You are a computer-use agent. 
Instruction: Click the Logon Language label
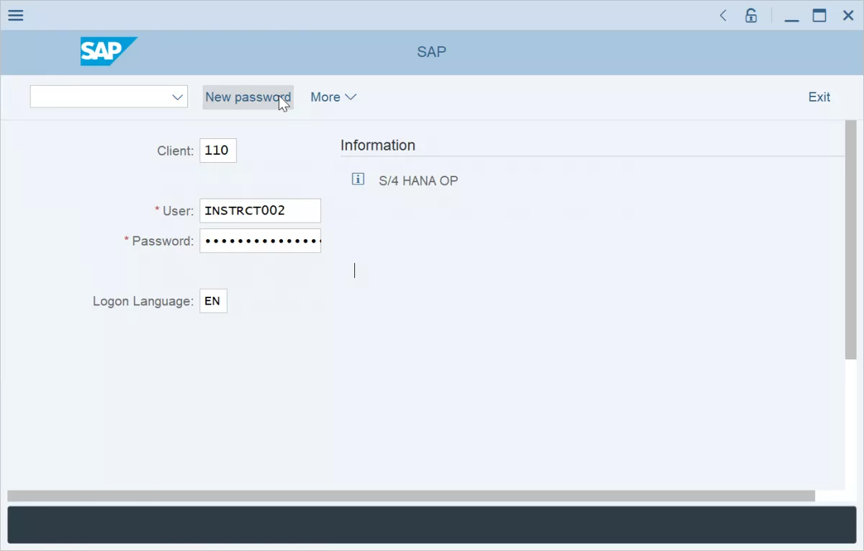[x=143, y=301]
